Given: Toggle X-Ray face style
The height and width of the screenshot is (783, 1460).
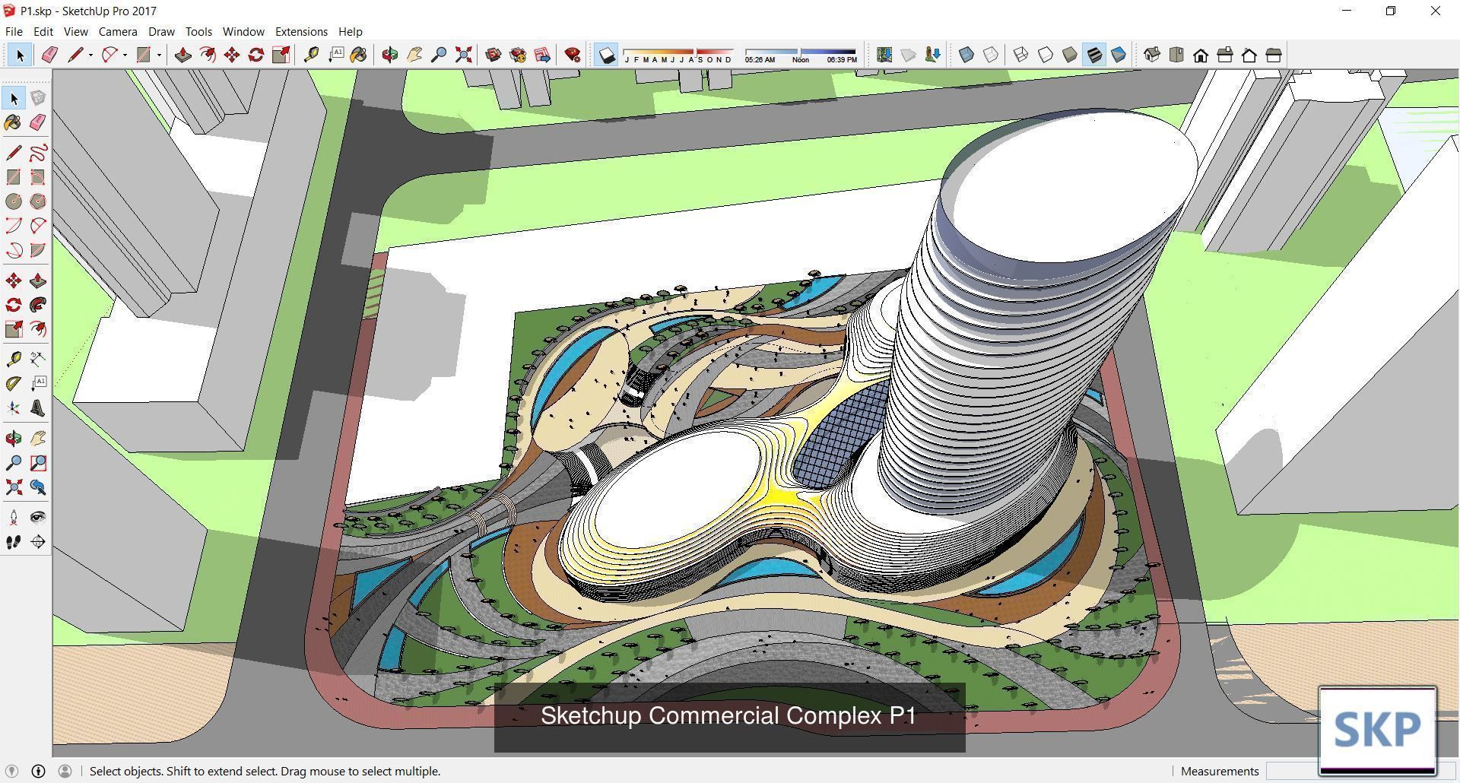Looking at the screenshot, I should pos(966,55).
